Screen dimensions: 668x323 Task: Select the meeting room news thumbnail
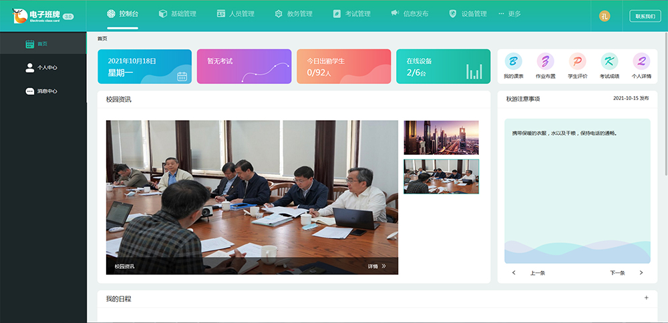(x=441, y=177)
